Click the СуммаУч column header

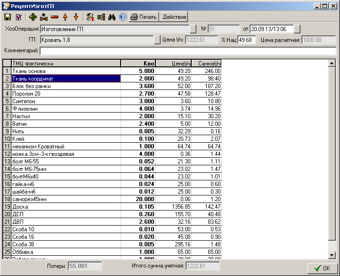pyautogui.click(x=206, y=63)
